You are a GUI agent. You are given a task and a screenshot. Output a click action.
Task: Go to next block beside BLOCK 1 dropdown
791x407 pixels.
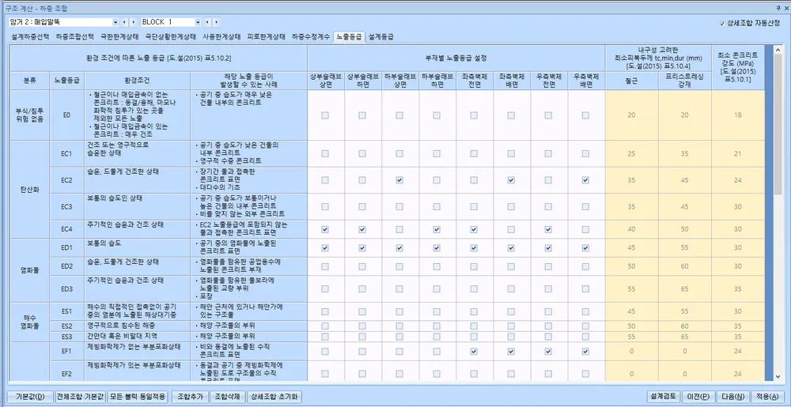click(x=216, y=22)
